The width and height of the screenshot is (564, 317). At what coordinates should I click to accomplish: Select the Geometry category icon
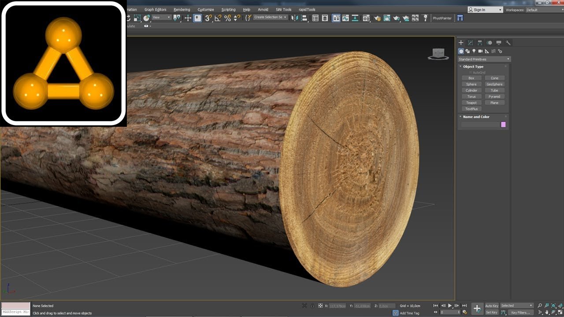[x=461, y=51]
